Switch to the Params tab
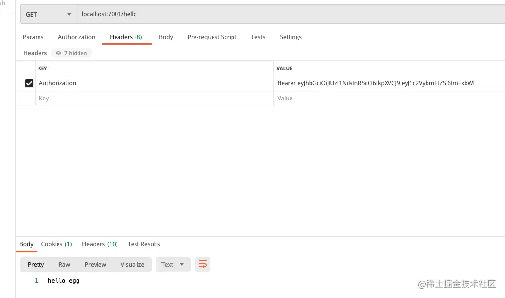This screenshot has width=505, height=298. coord(33,37)
